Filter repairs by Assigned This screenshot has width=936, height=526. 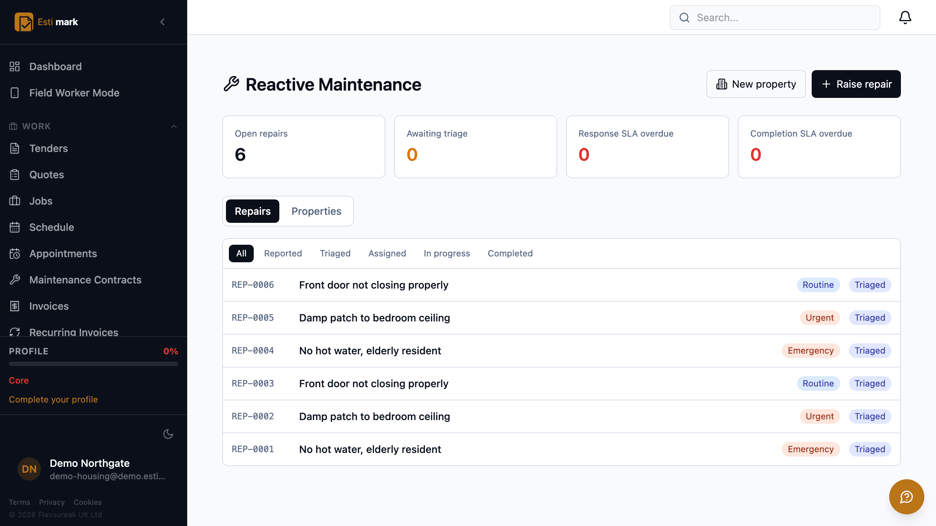tap(387, 254)
